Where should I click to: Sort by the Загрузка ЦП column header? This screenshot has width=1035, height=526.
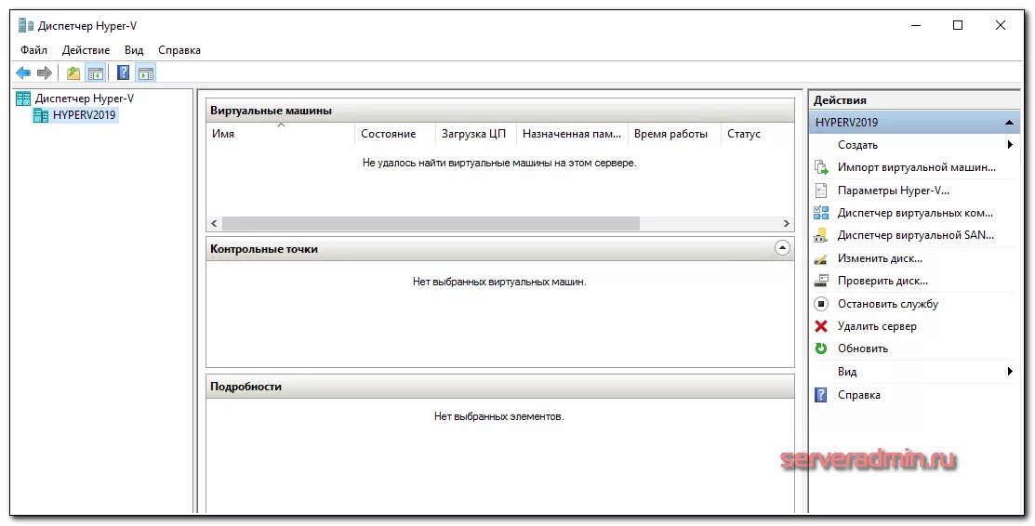coord(475,134)
